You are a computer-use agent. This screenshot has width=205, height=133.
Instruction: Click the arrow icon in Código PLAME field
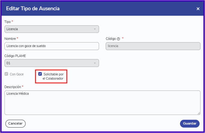pos(95,63)
